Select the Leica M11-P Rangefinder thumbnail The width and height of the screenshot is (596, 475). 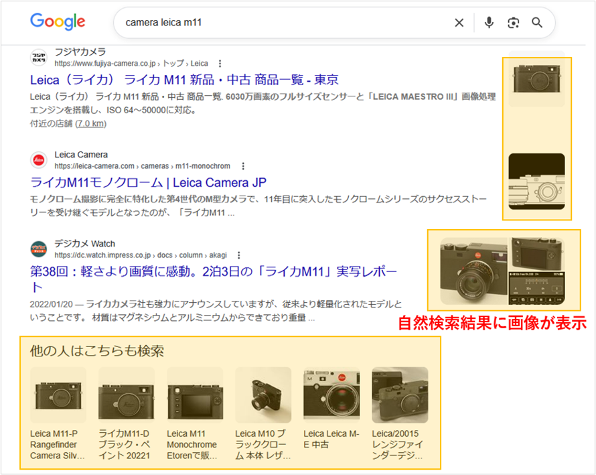pos(58,395)
